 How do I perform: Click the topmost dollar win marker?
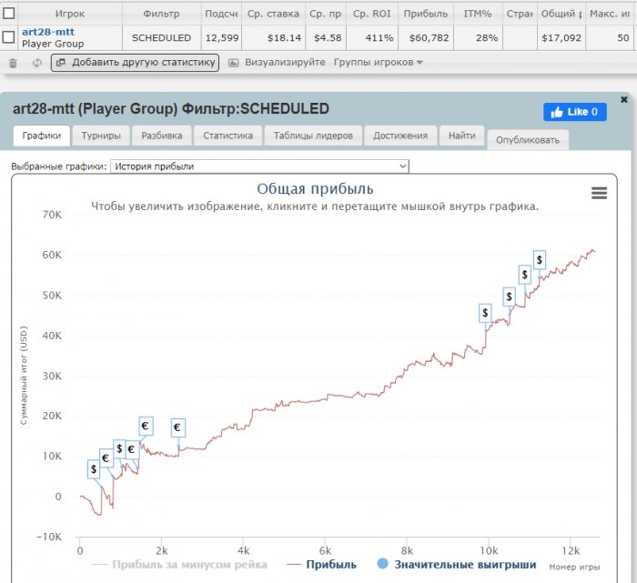pyautogui.click(x=539, y=260)
